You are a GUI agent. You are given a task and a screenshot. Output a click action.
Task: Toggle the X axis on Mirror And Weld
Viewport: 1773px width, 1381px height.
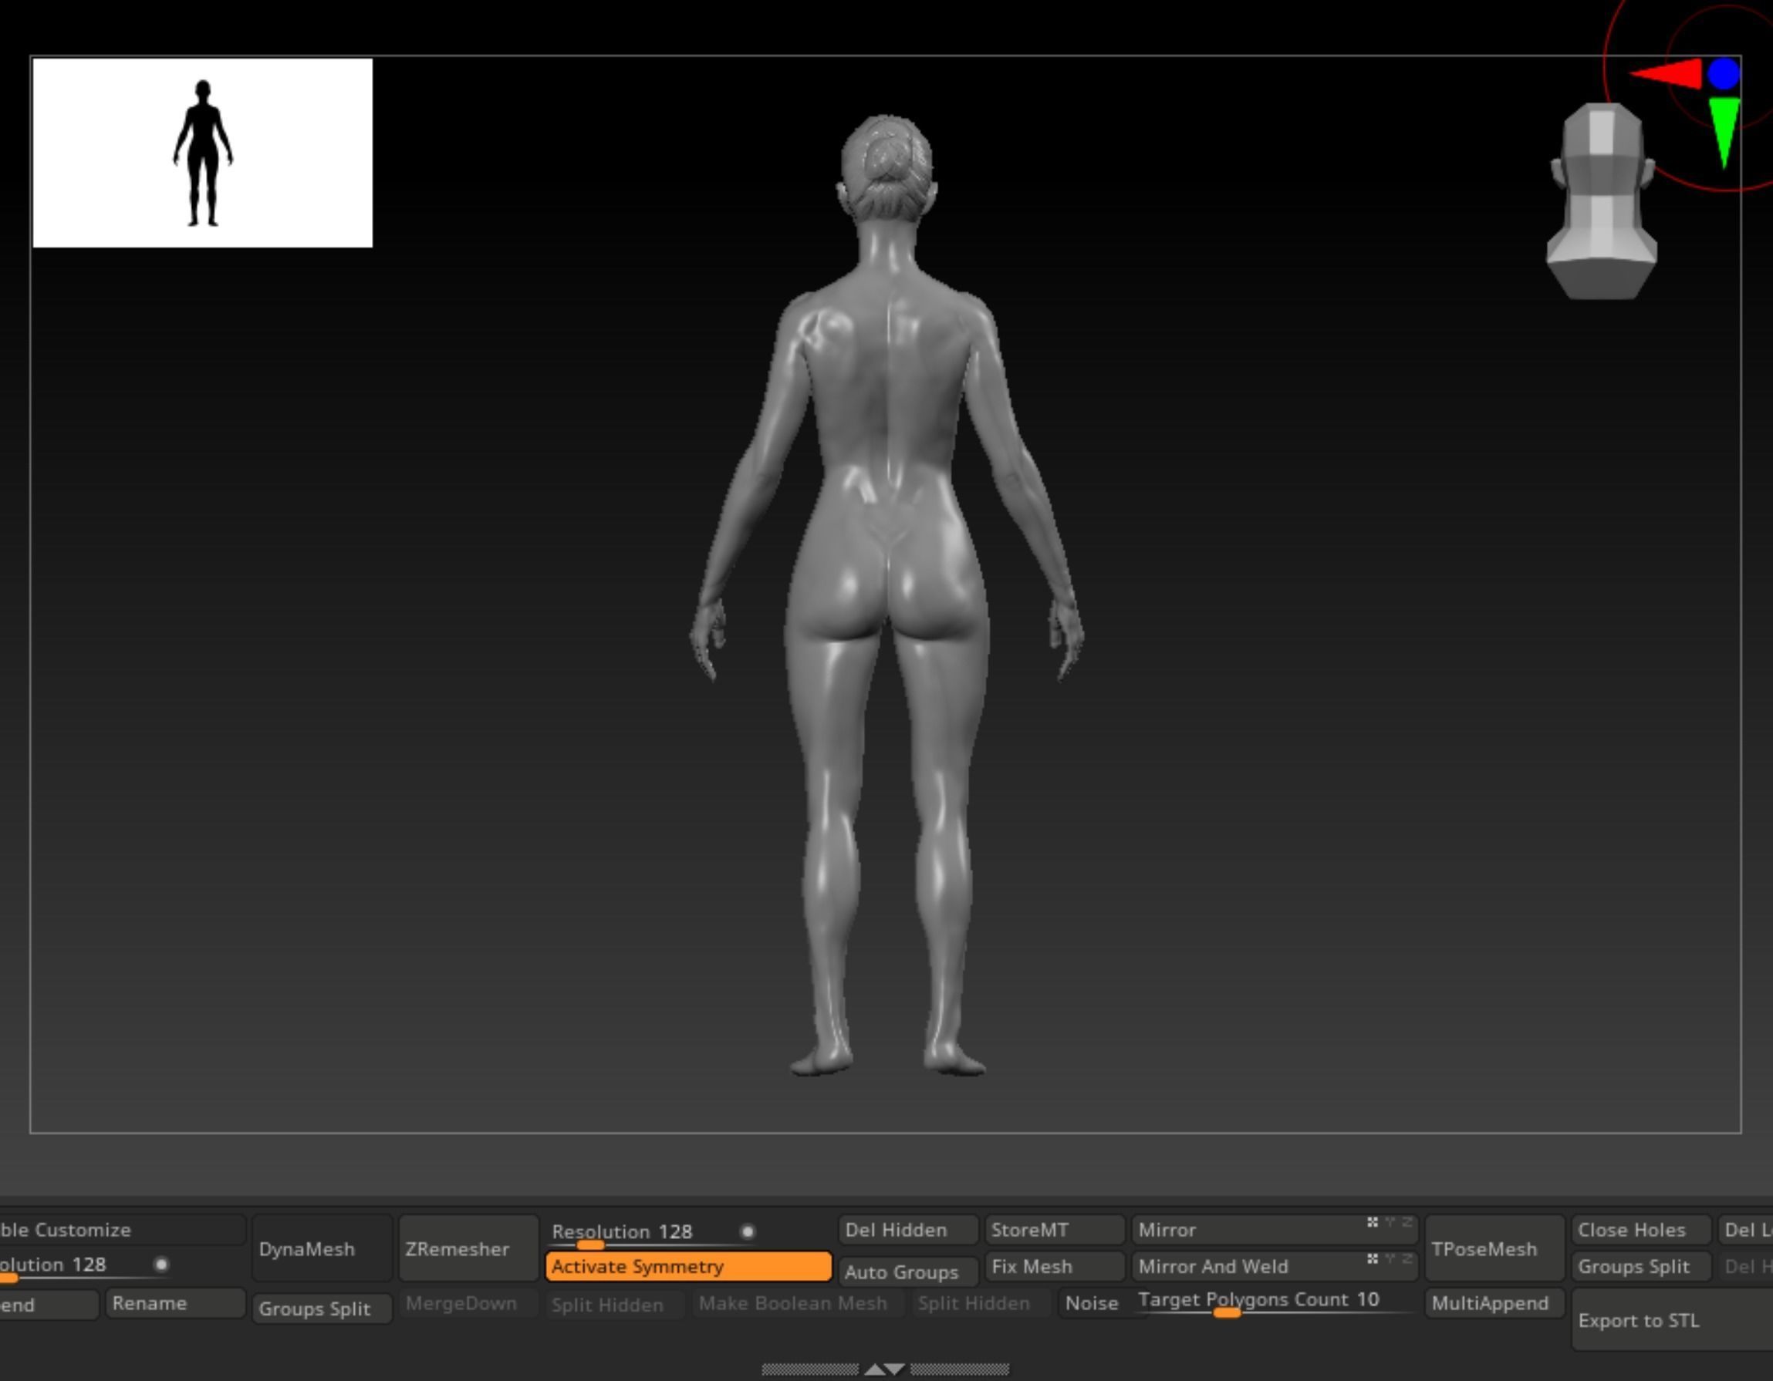(1372, 1258)
